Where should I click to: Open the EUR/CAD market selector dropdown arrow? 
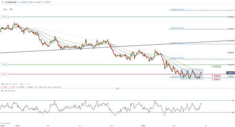click(x=18, y=2)
